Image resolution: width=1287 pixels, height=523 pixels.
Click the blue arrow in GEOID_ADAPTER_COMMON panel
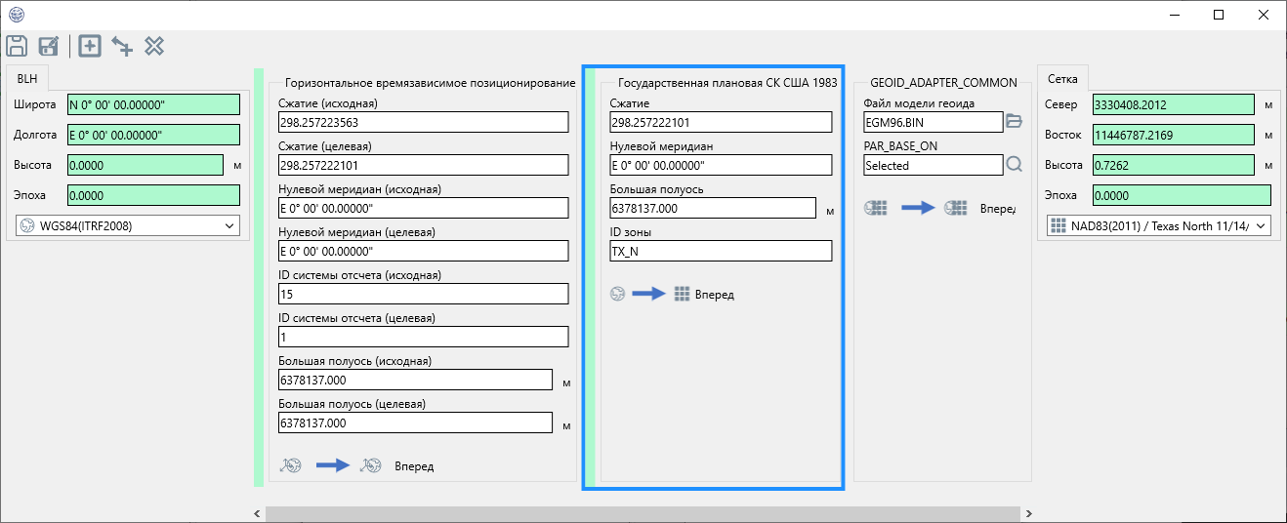pos(917,208)
